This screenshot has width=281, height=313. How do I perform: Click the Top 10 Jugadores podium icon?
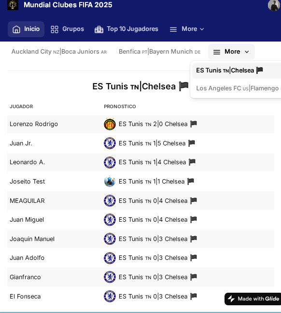tap(99, 29)
